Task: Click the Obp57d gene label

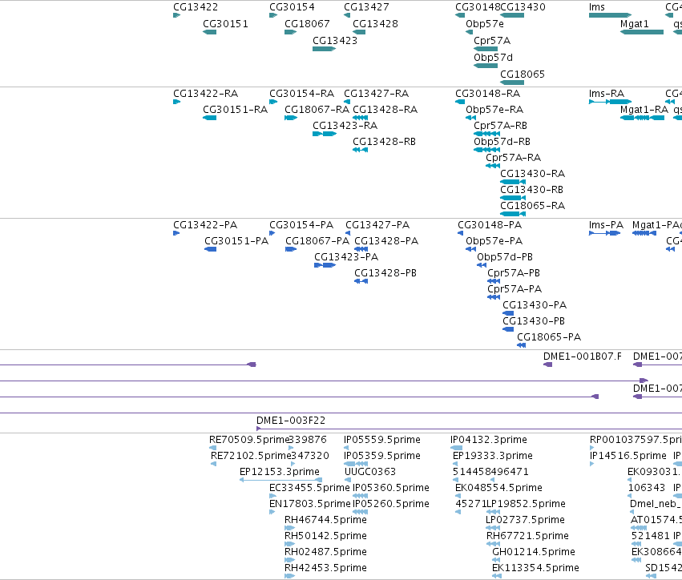Action: tap(493, 58)
